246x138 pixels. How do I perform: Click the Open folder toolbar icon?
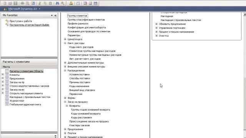(x=10, y=3)
